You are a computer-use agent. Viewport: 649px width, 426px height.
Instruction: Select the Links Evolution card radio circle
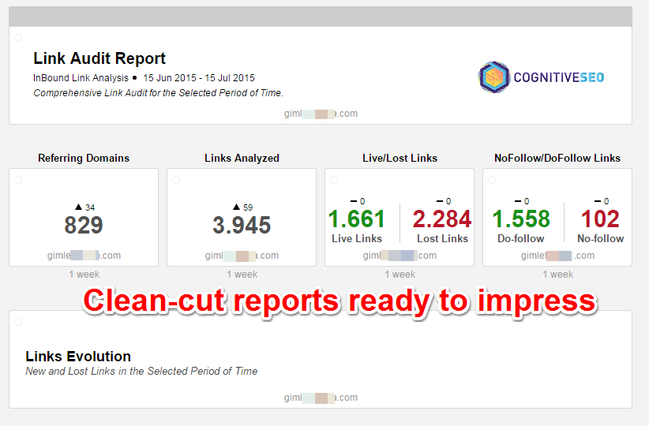pyautogui.click(x=18, y=322)
